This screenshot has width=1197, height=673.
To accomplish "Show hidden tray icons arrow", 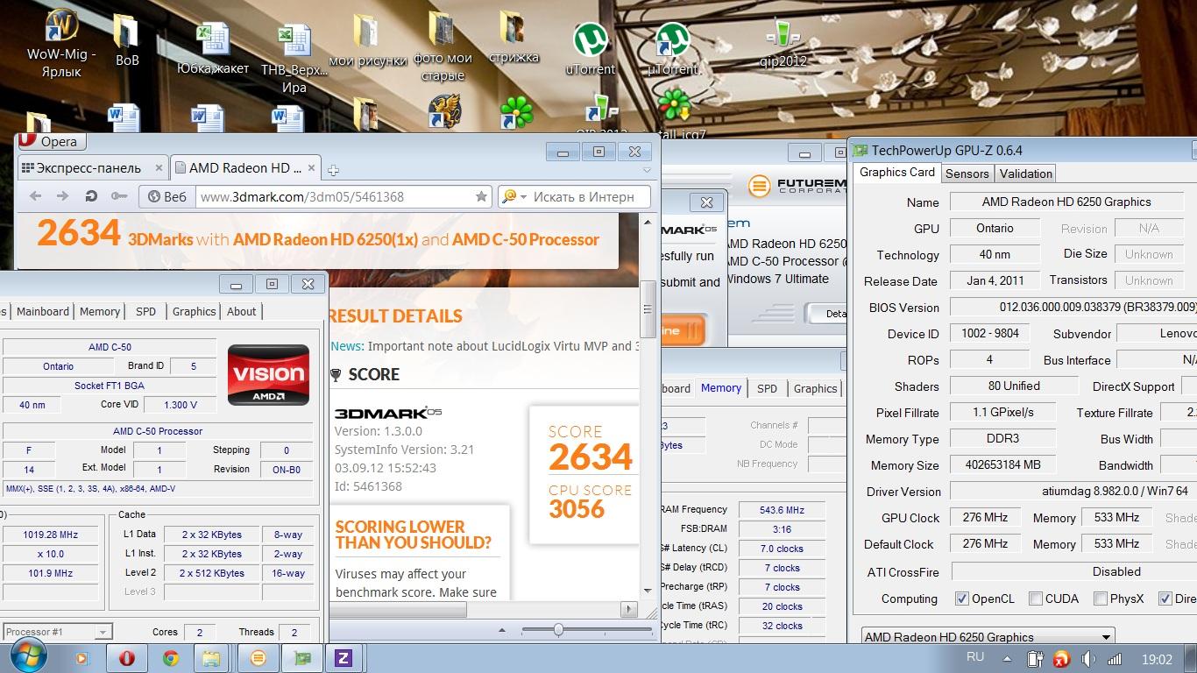I will click(1007, 659).
